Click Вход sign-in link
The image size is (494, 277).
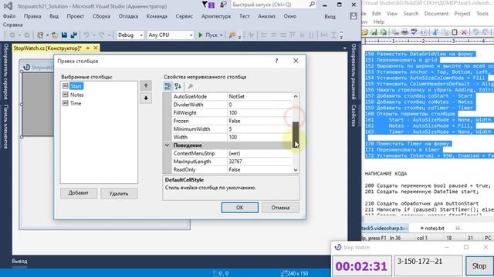[x=330, y=16]
